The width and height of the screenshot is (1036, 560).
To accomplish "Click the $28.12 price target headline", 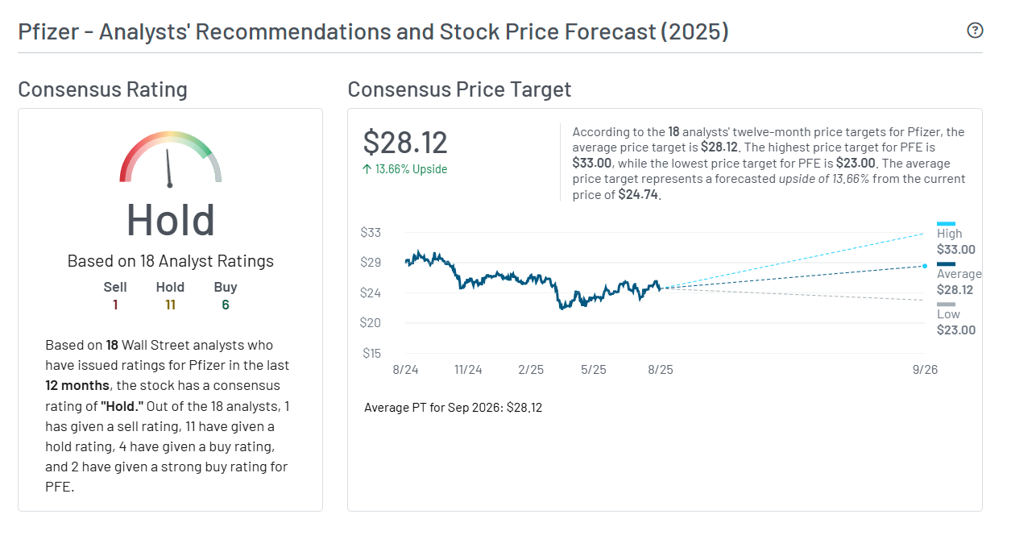I will point(405,143).
